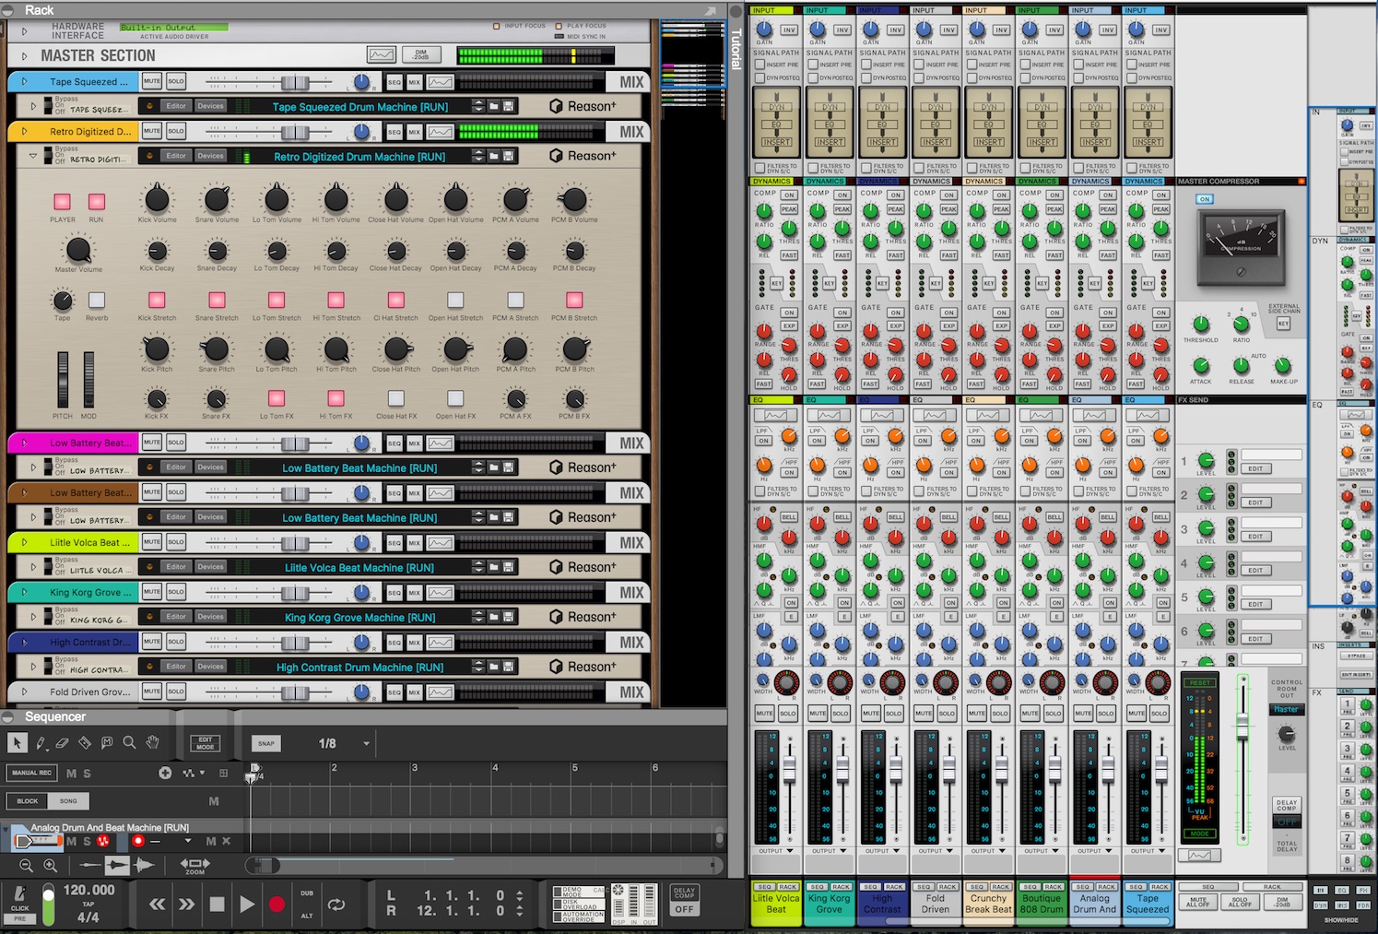Screen dimensions: 1378x934
Task: Open the vertical Tutorial tab
Action: pos(736,48)
